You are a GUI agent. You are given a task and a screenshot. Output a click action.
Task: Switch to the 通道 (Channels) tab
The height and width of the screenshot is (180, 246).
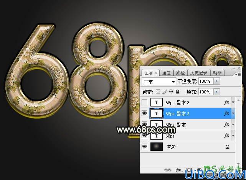(166, 73)
